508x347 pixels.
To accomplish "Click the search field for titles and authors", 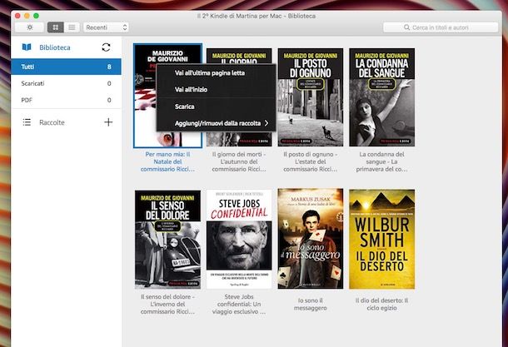I will coord(441,27).
